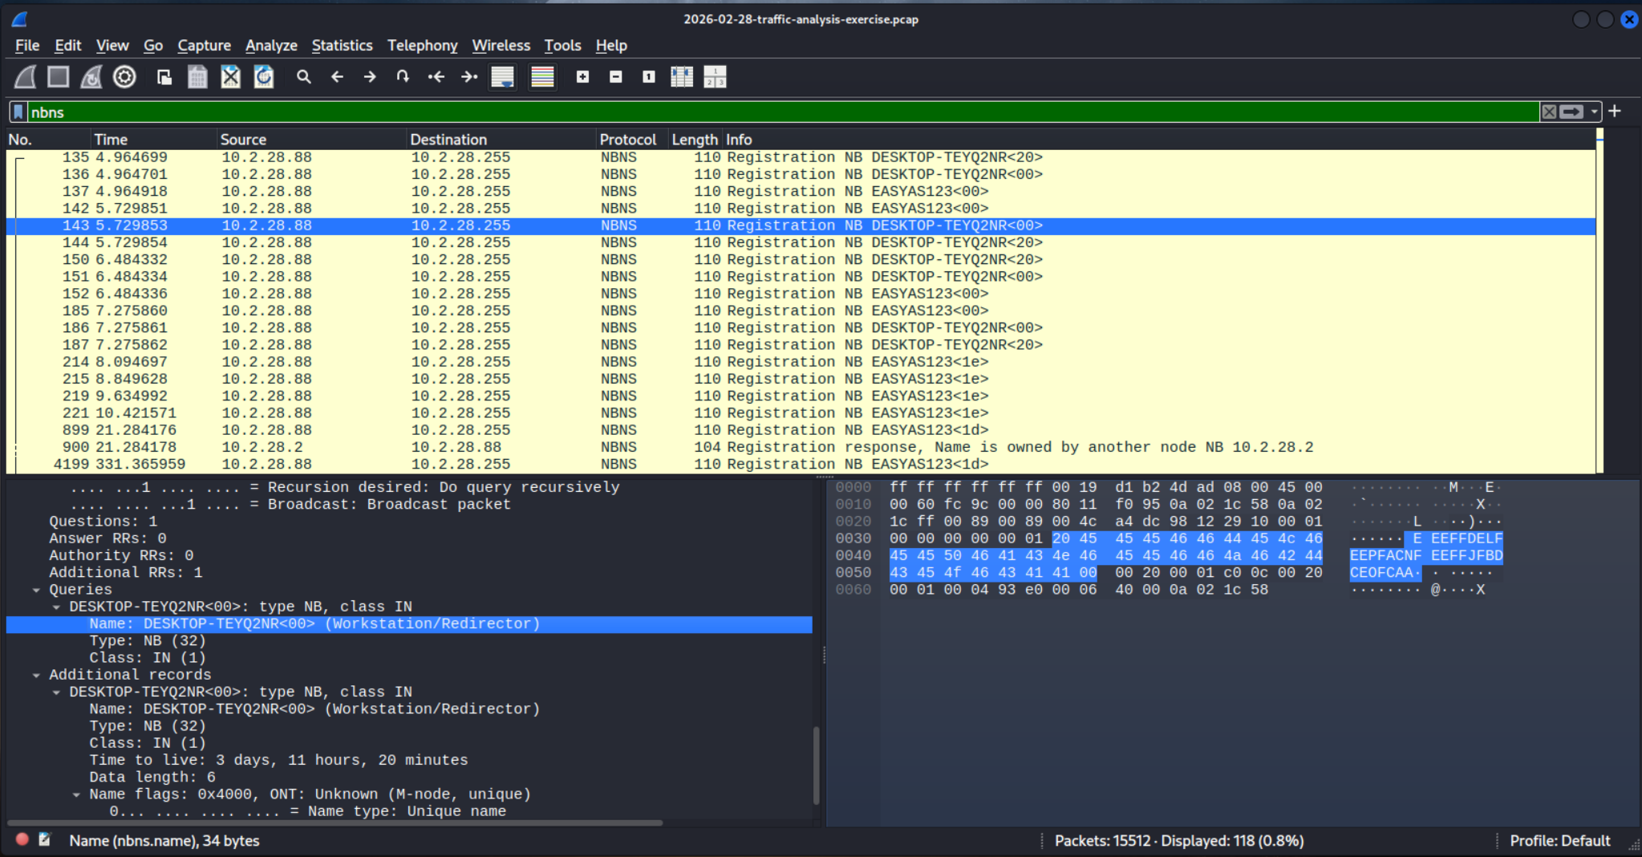Click the expert information red circle icon
This screenshot has width=1642, height=857.
pos(22,839)
